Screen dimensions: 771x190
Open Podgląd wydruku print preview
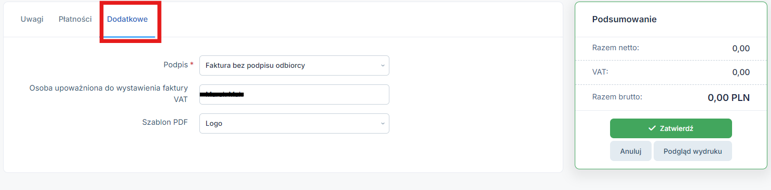(x=693, y=151)
